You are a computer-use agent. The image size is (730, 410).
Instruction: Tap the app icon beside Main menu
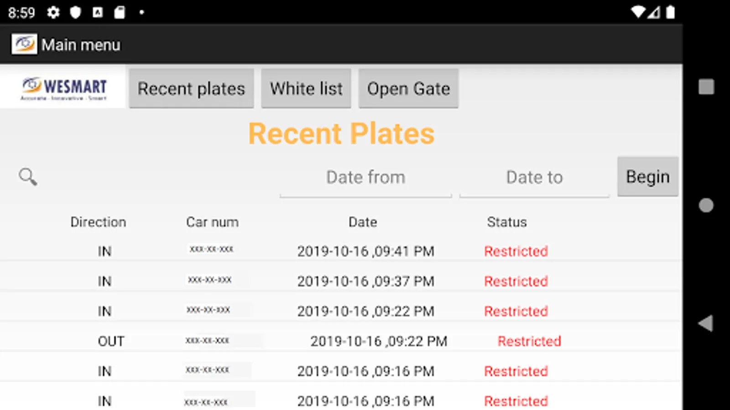click(x=24, y=45)
